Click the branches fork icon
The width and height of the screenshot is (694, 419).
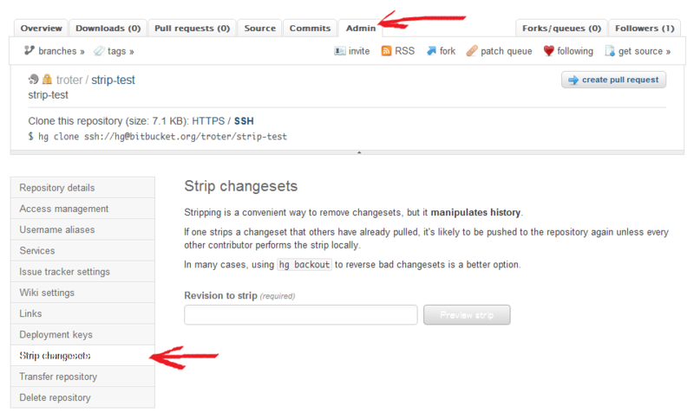29,50
